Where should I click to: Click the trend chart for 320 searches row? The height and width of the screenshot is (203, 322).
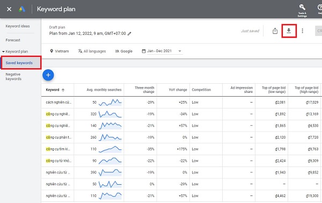(110, 114)
